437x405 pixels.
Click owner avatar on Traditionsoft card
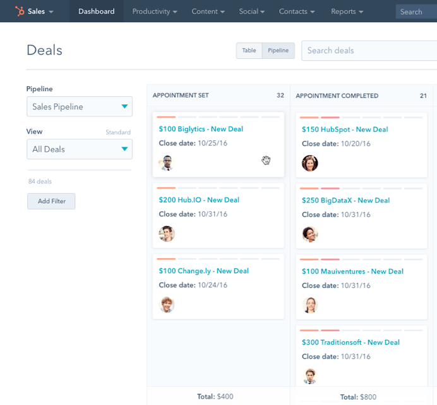pos(310,376)
